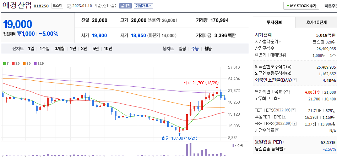Viewport: 337px width, 157px height.
Task: Click the purple 120-period moving average legend
Action: click(x=39, y=64)
